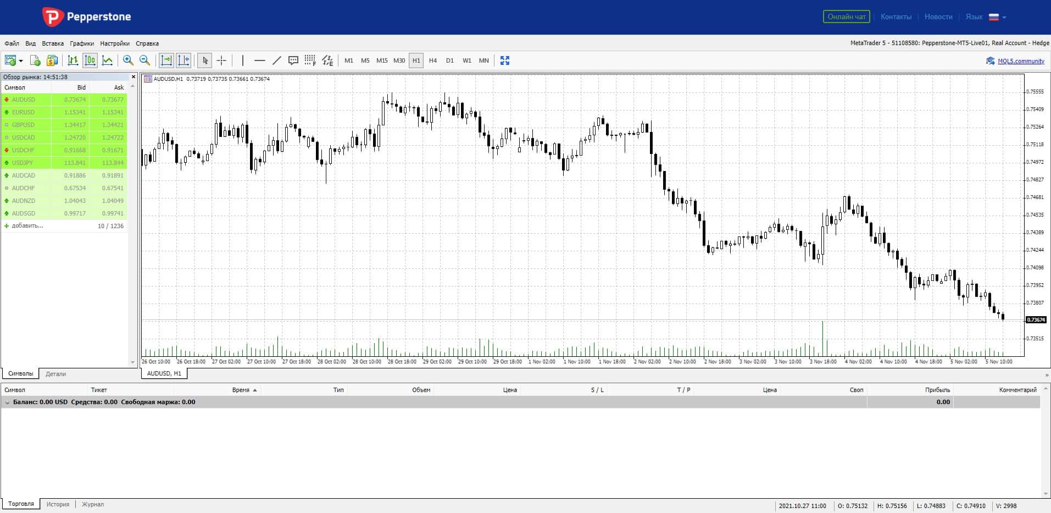
Task: Set timeframe to M5
Action: (365, 60)
